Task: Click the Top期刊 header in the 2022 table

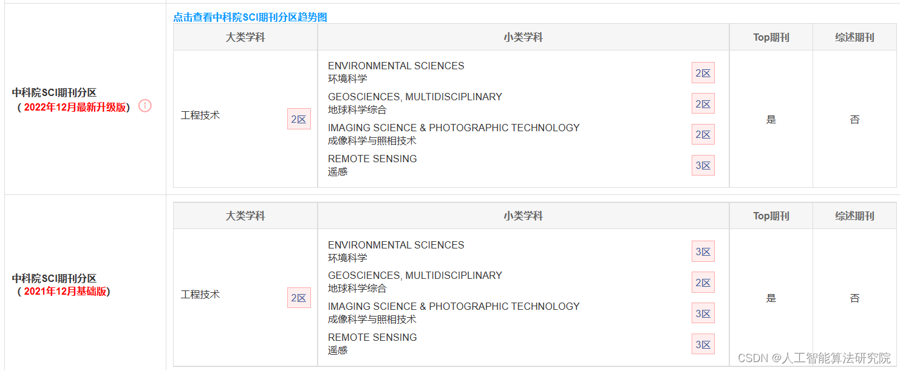Action: (x=771, y=37)
